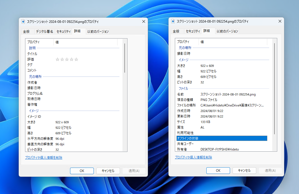Switch to the 全般 tab in left dialog
299x194 pixels.
click(27, 31)
